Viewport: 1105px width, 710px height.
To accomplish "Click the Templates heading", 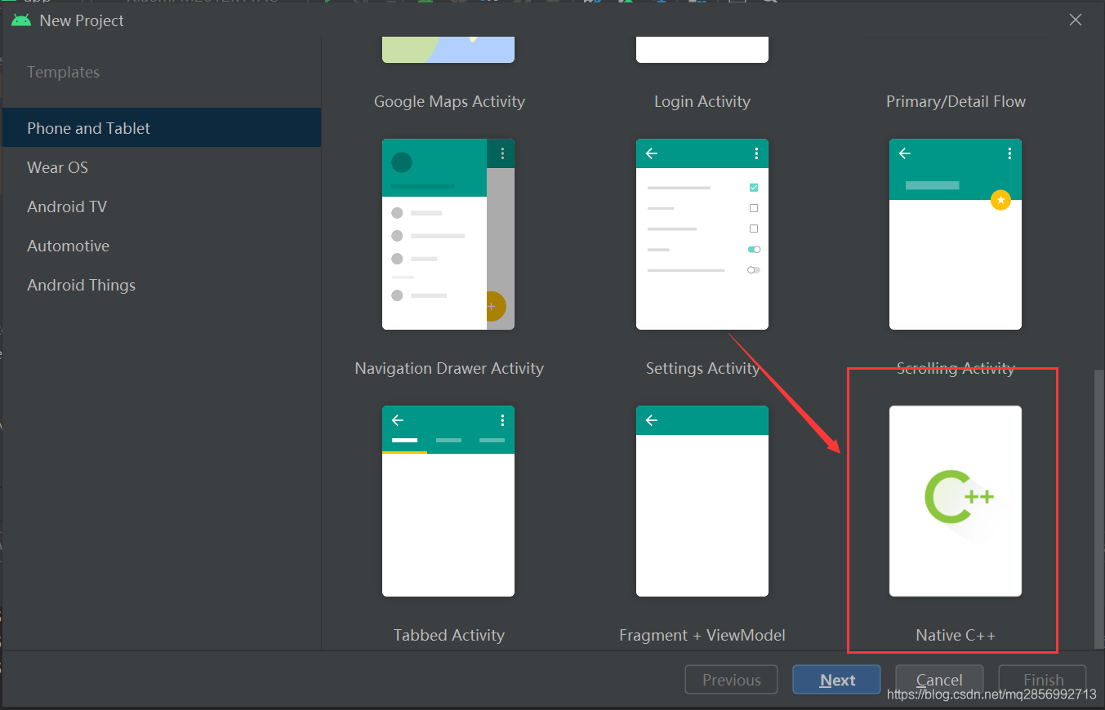I will click(x=63, y=72).
